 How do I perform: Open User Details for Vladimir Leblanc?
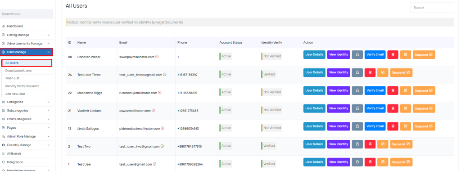[x=314, y=108]
